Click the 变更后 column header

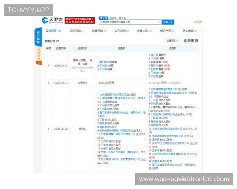(x=173, y=48)
